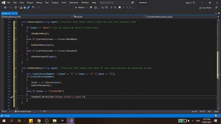The image size is (221, 124).
Task: Click the decrease indent toolbar icon
Action: click(x=103, y=8)
